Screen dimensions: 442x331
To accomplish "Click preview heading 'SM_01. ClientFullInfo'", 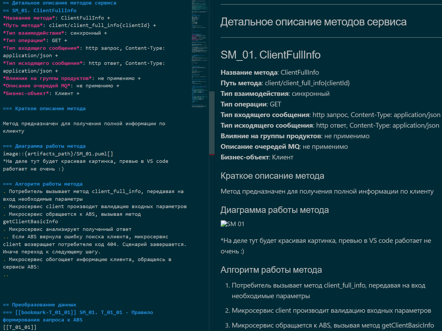I will click(271, 55).
